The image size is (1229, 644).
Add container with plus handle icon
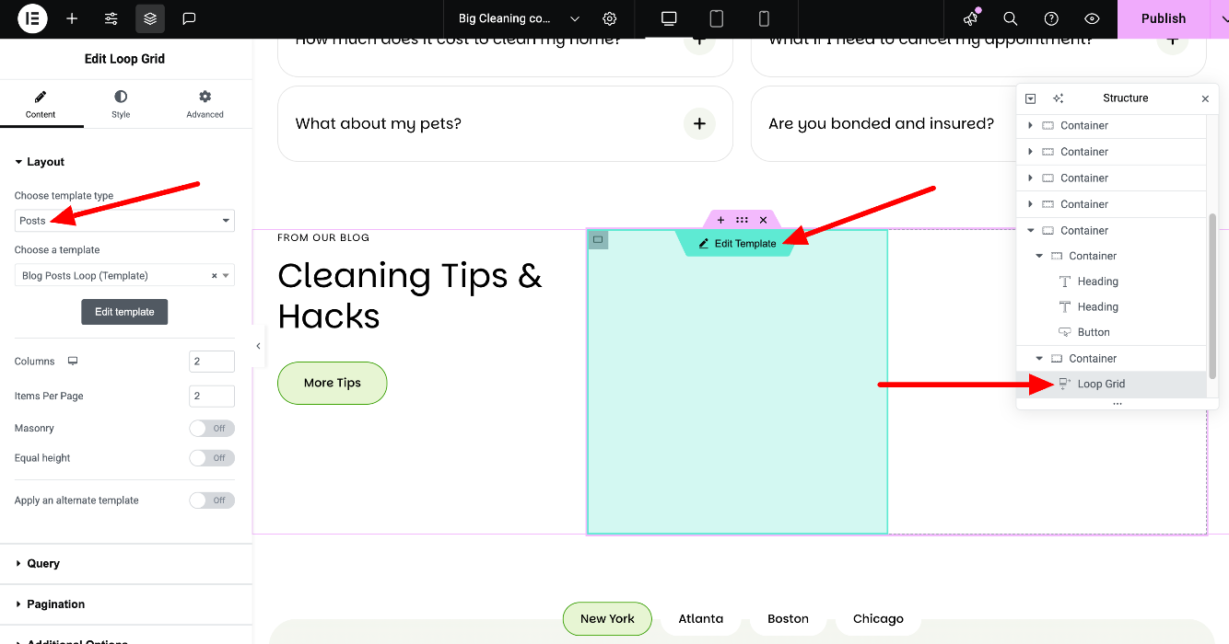coord(720,220)
